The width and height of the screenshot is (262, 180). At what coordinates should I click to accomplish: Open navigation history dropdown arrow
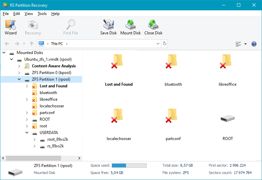(x=24, y=44)
